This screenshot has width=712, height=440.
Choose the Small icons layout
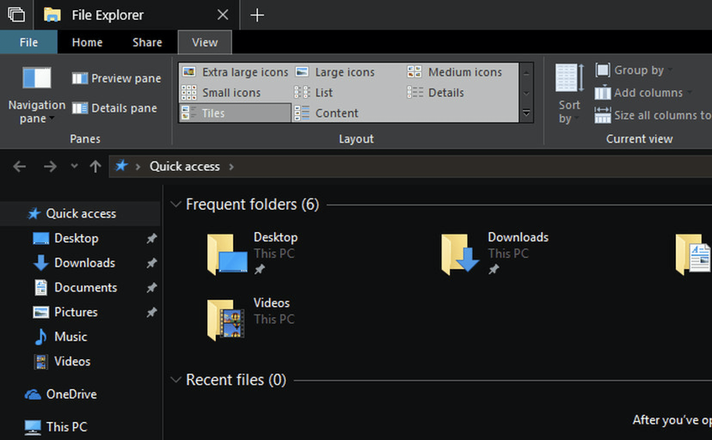[221, 93]
